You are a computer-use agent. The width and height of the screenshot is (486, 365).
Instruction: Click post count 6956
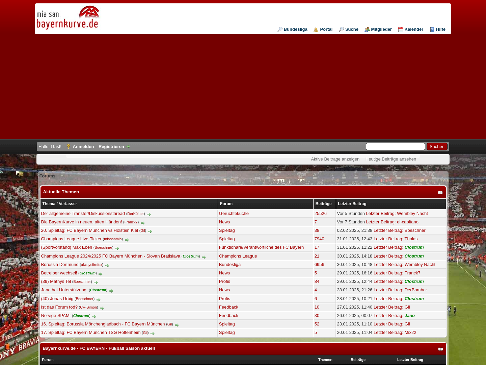click(x=319, y=265)
